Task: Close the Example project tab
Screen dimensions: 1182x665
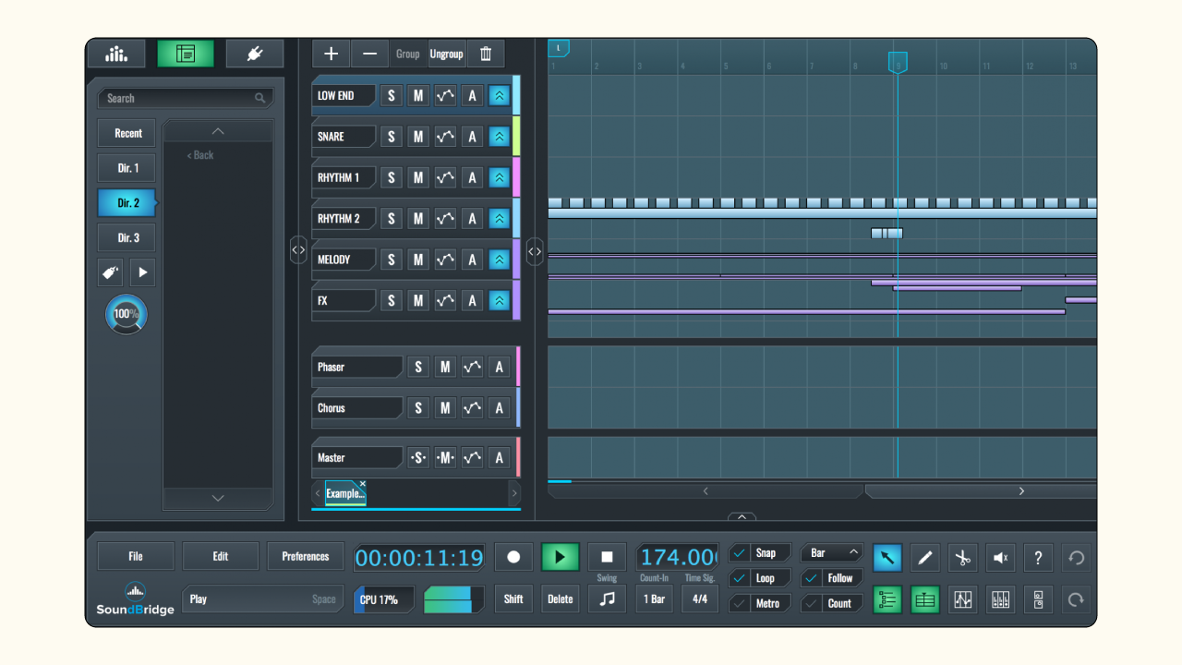Action: tap(363, 484)
